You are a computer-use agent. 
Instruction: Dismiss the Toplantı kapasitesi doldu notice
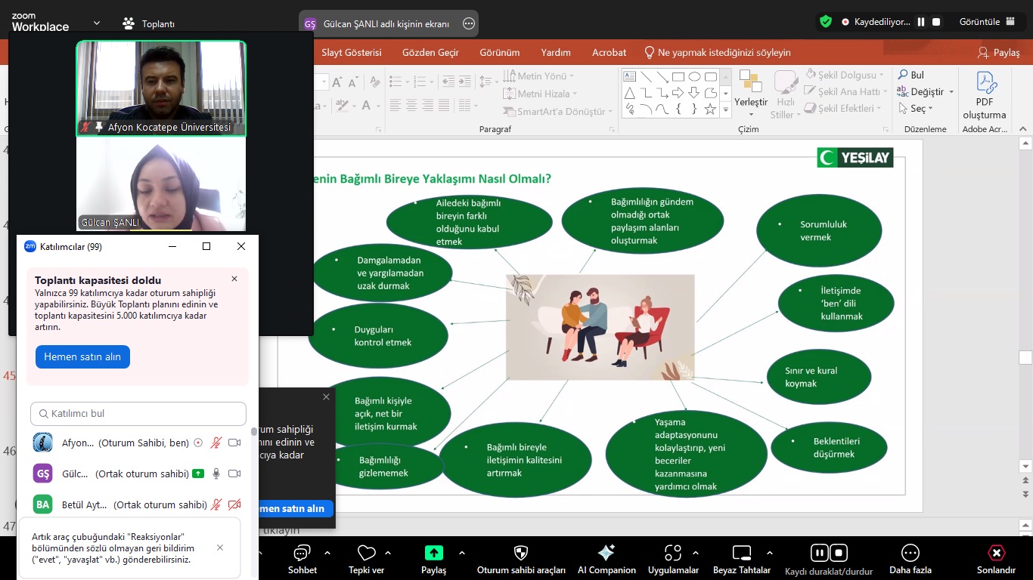click(x=234, y=279)
